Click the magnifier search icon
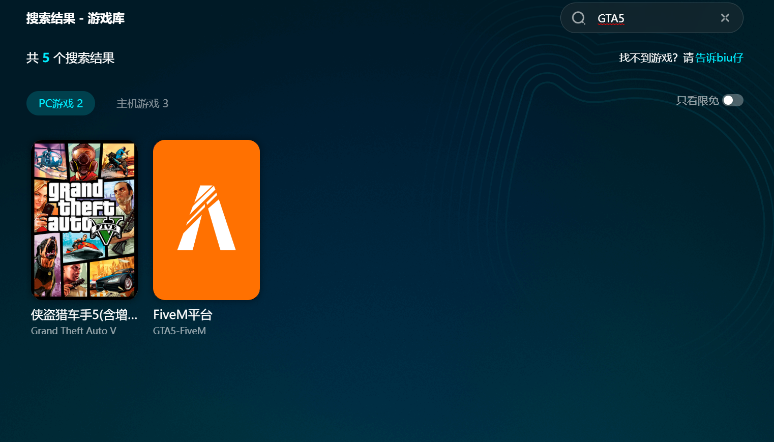This screenshot has height=442, width=774. pos(579,18)
